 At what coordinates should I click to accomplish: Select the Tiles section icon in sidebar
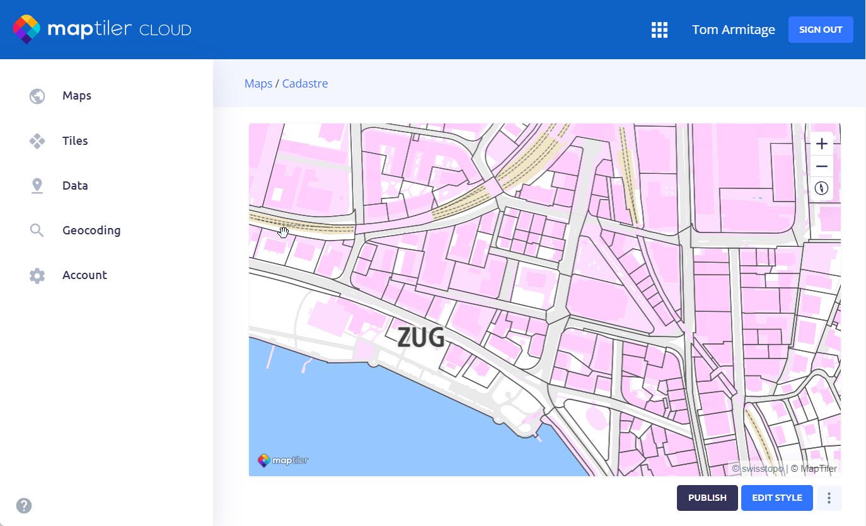point(37,140)
